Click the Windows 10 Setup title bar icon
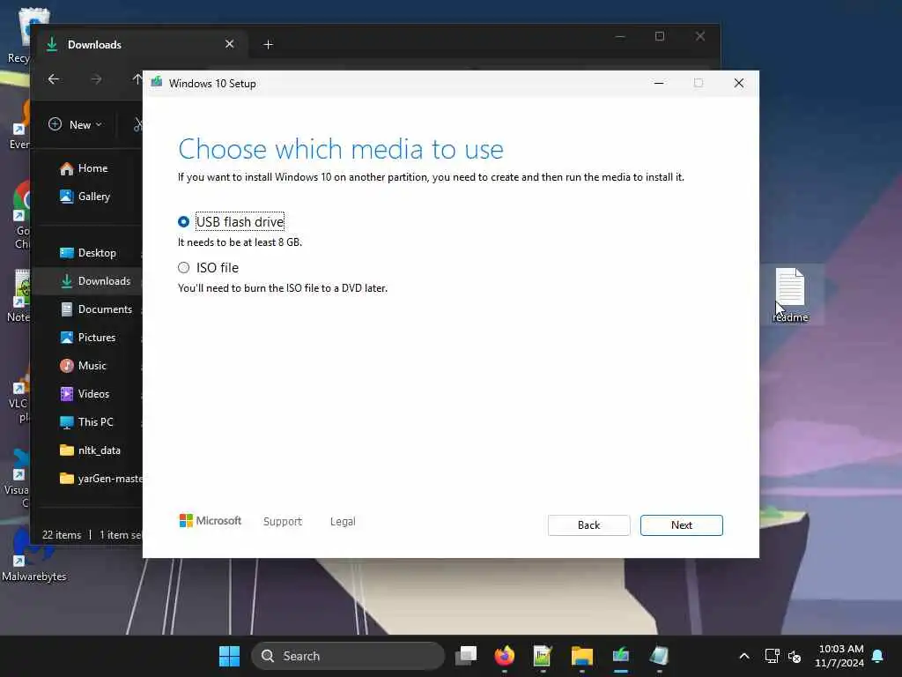This screenshot has width=902, height=677. point(157,83)
